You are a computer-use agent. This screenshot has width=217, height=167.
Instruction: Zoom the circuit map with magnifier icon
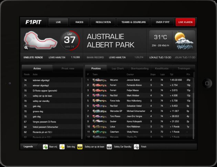26,48
